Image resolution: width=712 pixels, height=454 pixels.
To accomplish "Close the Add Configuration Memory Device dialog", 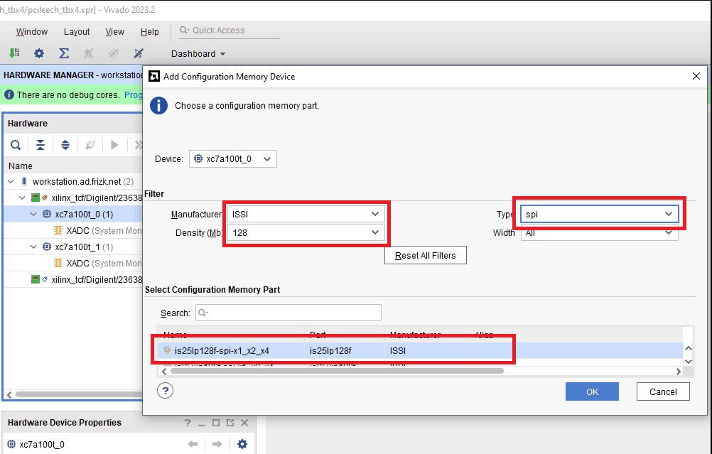I will point(696,76).
